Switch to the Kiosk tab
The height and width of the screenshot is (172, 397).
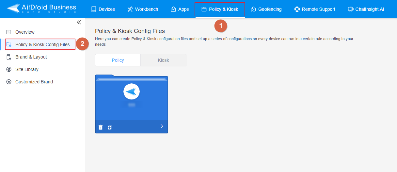[163, 60]
